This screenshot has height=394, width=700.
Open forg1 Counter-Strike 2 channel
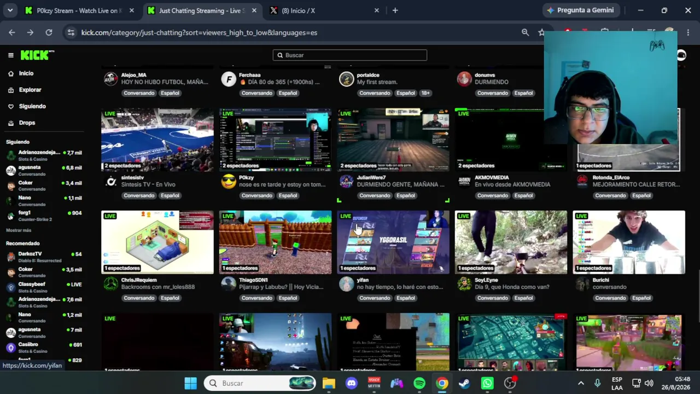click(x=44, y=216)
